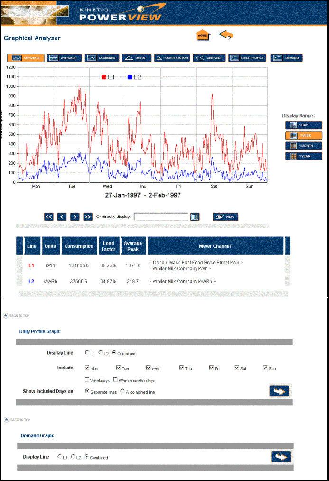This screenshot has width=329, height=481.
Task: Select L1 radio for Demand Graph
Action: (x=60, y=457)
